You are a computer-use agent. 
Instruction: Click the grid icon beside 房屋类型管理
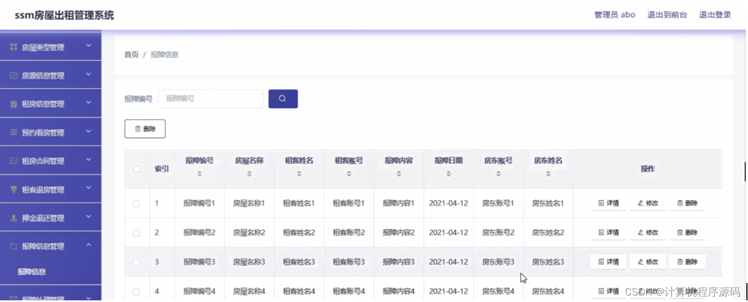14,47
